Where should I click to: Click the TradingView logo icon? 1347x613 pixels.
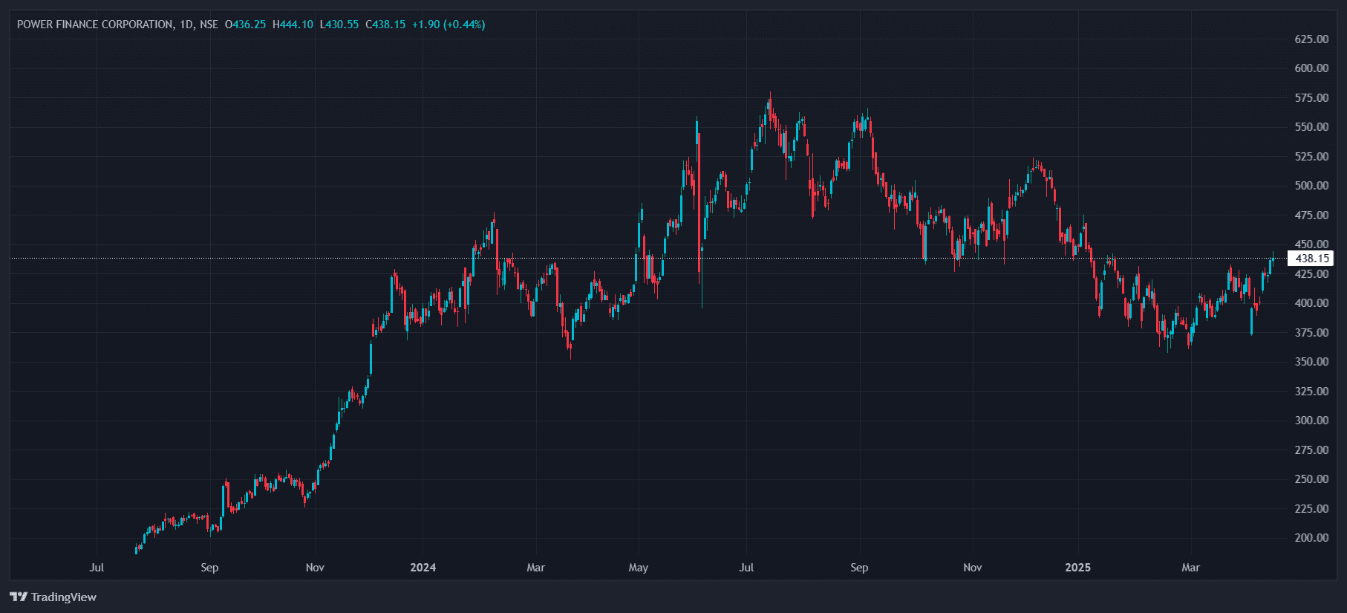19,597
